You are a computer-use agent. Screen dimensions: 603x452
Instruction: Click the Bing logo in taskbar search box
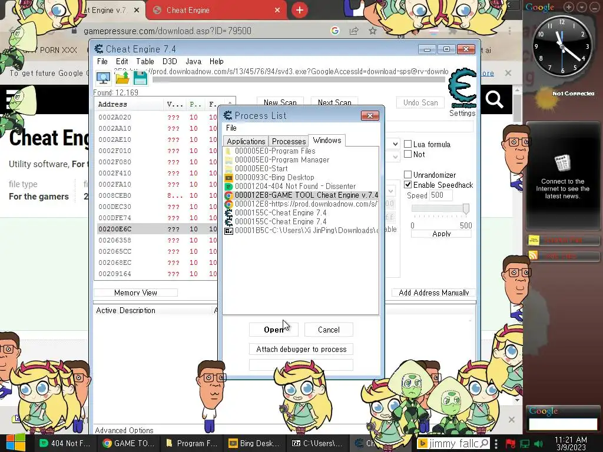click(x=422, y=443)
